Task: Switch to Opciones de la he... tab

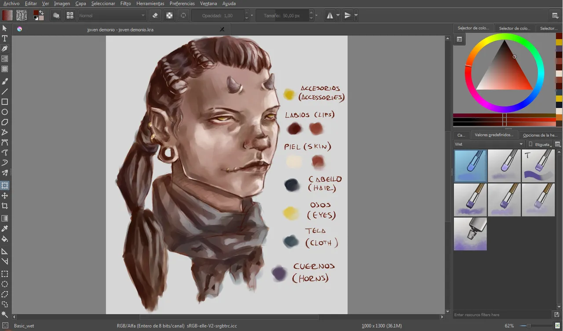Action: point(540,135)
